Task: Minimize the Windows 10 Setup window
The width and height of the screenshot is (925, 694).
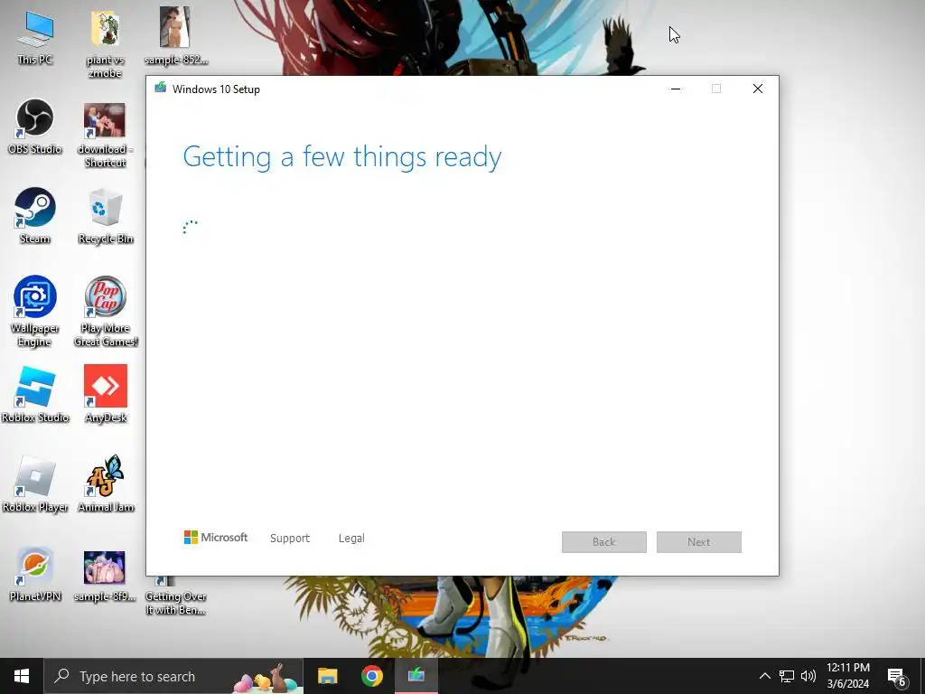Action: coord(676,89)
